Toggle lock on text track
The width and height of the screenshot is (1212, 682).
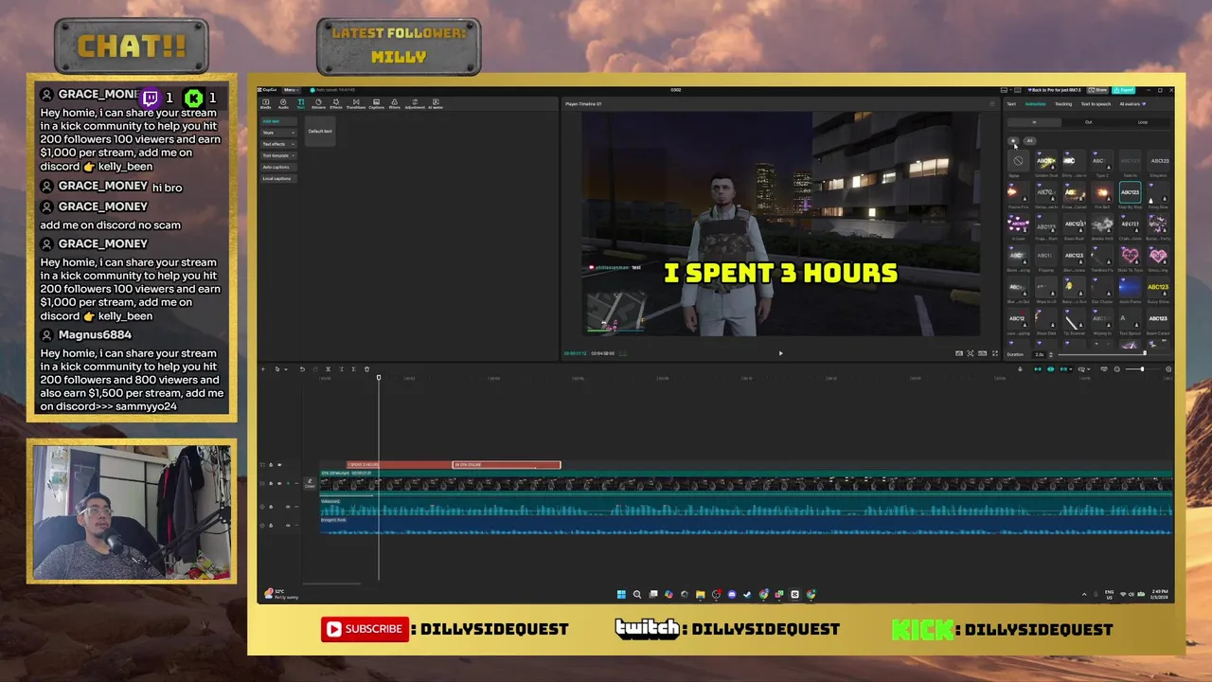click(x=271, y=465)
